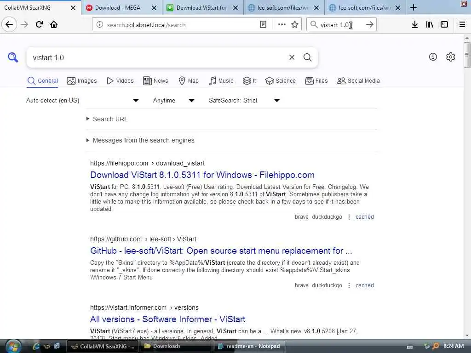Select the General search category
Image resolution: width=471 pixels, height=353 pixels.
tap(42, 81)
